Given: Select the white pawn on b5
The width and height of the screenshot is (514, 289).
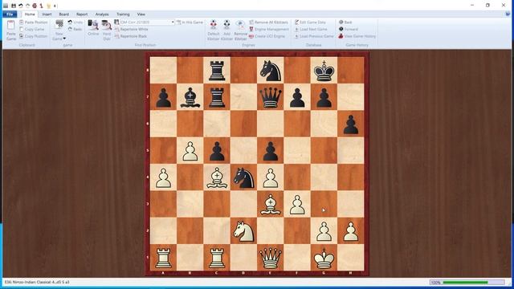Looking at the screenshot, I should coord(190,151).
